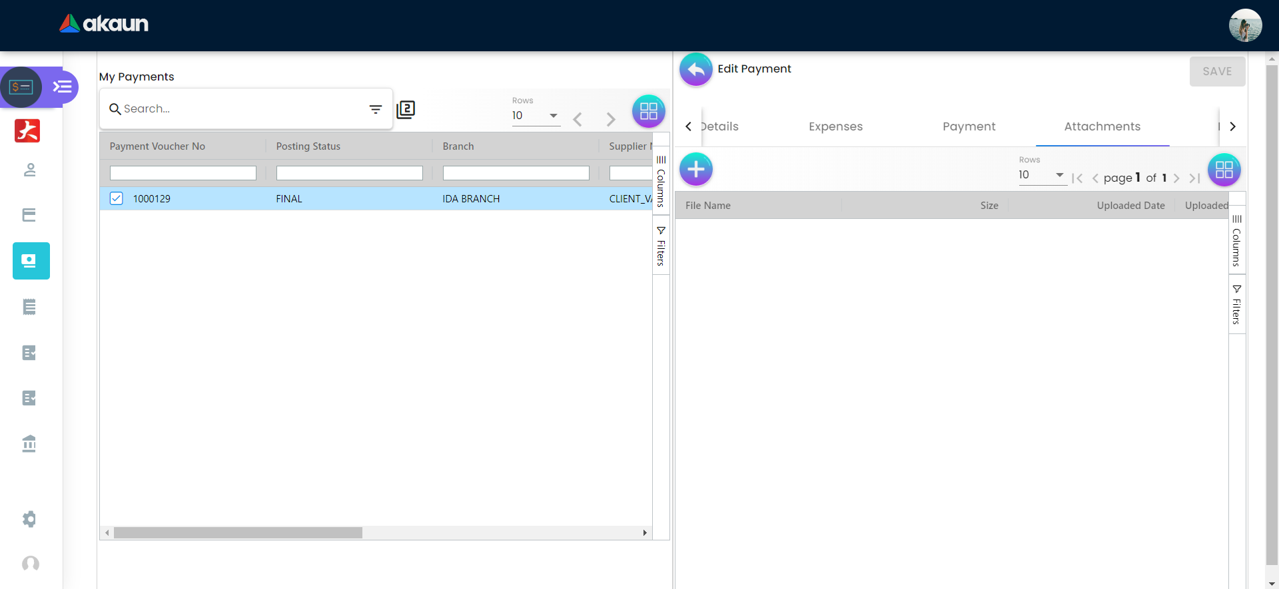Open the receipt sidebar icon

tap(29, 307)
